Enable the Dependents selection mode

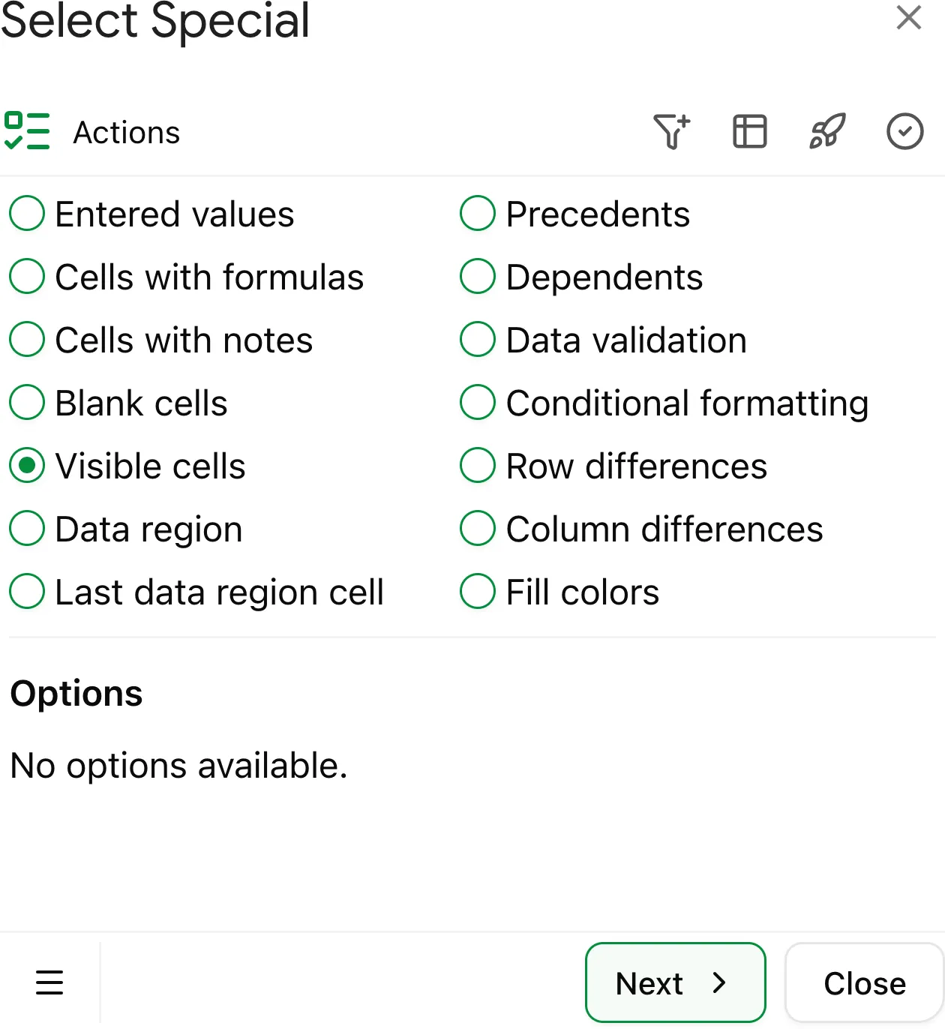pos(477,276)
